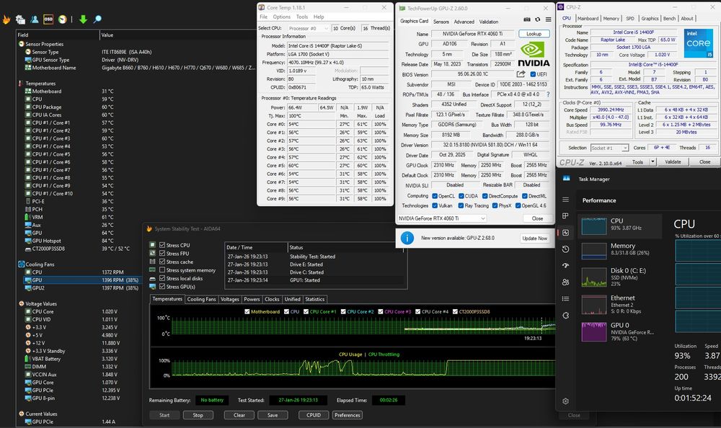
Task: Toggle the Motherboard graph legend checkbox
Action: [x=247, y=311]
